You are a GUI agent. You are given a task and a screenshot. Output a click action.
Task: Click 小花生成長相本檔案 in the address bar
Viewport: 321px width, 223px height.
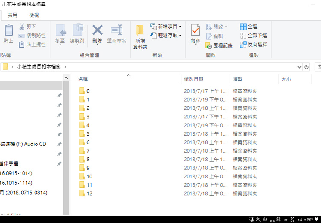click(x=39, y=67)
